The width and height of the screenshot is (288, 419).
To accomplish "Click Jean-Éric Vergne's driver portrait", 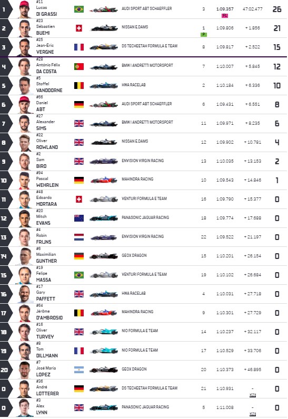I will (x=25, y=47).
